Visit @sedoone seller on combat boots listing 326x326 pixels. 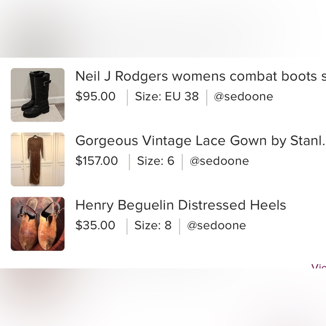pyautogui.click(x=243, y=96)
